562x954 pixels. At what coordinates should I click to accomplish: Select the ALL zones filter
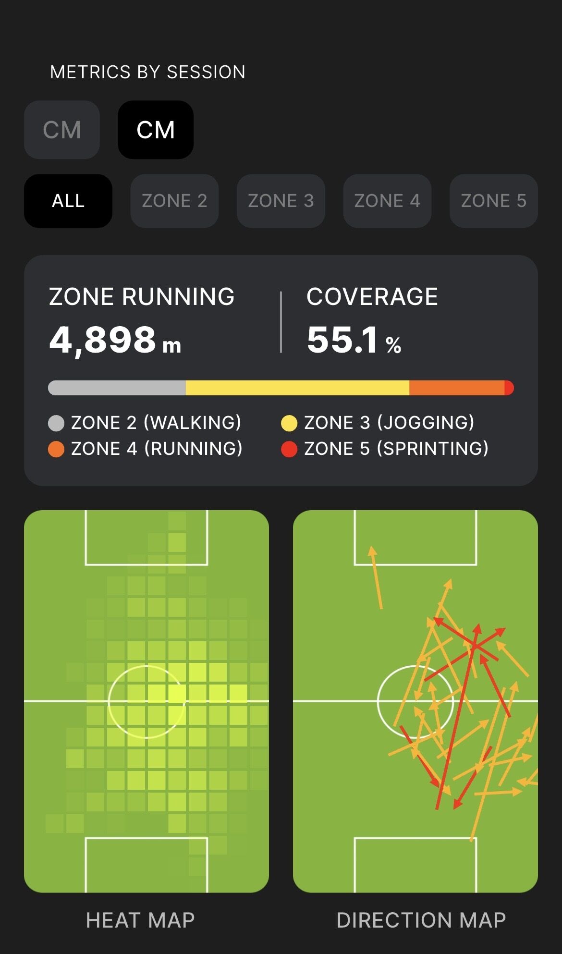68,201
